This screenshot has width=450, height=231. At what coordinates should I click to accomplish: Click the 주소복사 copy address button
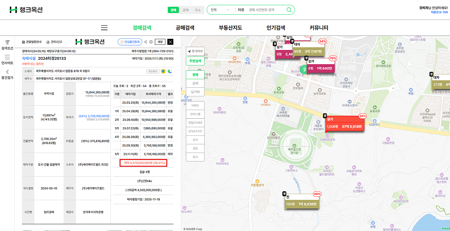pyautogui.click(x=153, y=71)
